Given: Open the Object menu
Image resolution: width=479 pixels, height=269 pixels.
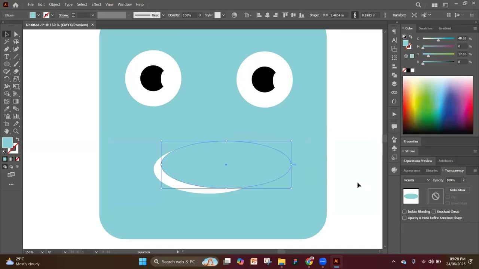Looking at the screenshot, I should (55, 4).
